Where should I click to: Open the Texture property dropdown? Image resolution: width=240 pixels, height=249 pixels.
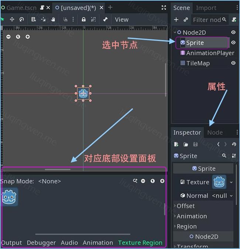[231, 182]
